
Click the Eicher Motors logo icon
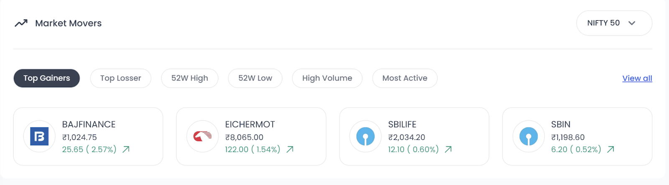pyautogui.click(x=202, y=137)
